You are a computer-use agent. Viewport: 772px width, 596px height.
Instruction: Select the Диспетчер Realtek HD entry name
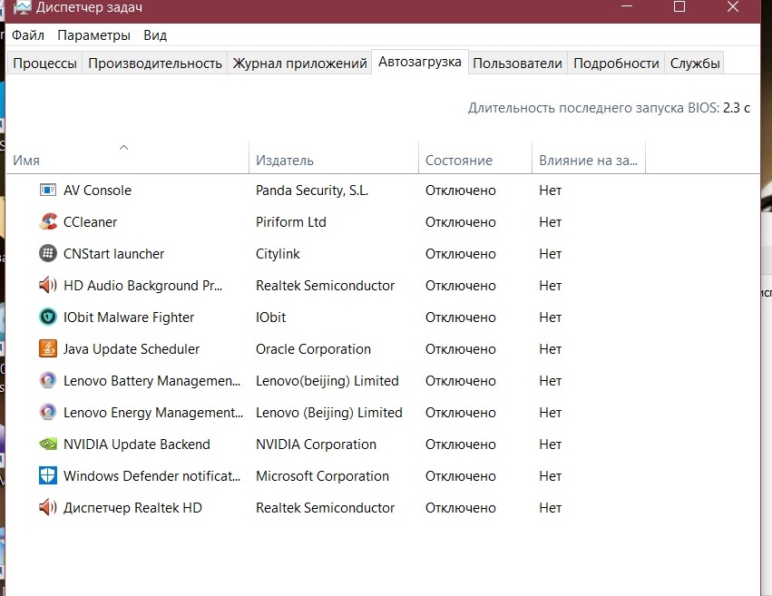coord(133,508)
